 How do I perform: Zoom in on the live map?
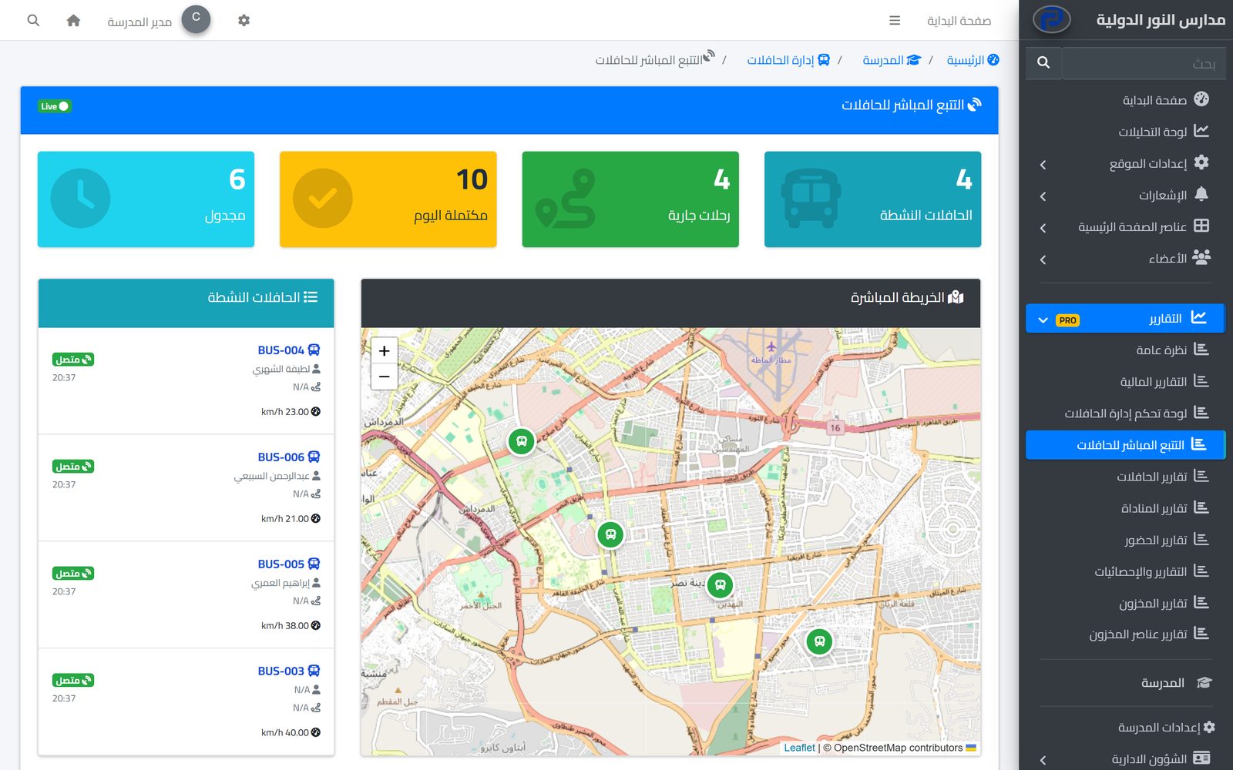(384, 351)
